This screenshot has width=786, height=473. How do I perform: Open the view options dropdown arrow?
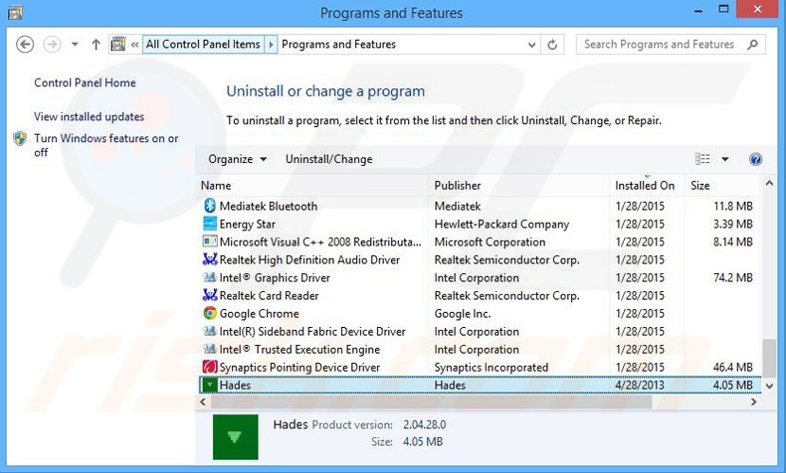(x=725, y=159)
